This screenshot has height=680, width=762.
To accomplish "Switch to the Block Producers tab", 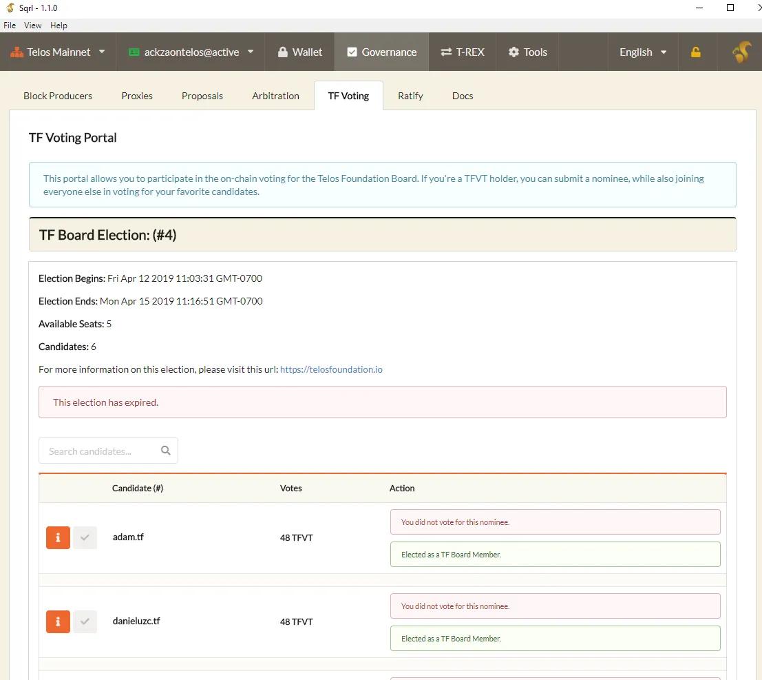I will coord(58,96).
